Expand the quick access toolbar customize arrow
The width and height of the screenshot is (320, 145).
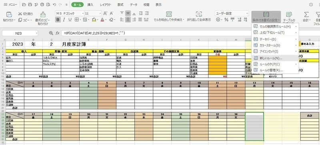66,4
